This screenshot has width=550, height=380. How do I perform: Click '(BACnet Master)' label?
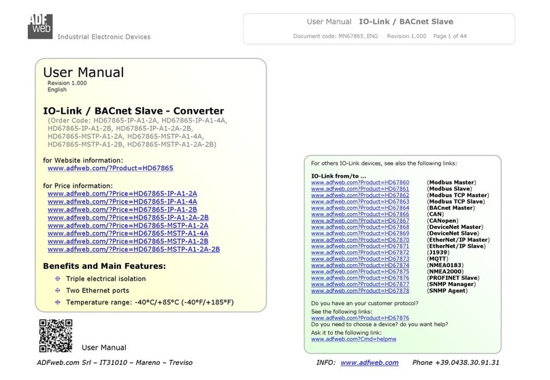pyautogui.click(x=451, y=208)
